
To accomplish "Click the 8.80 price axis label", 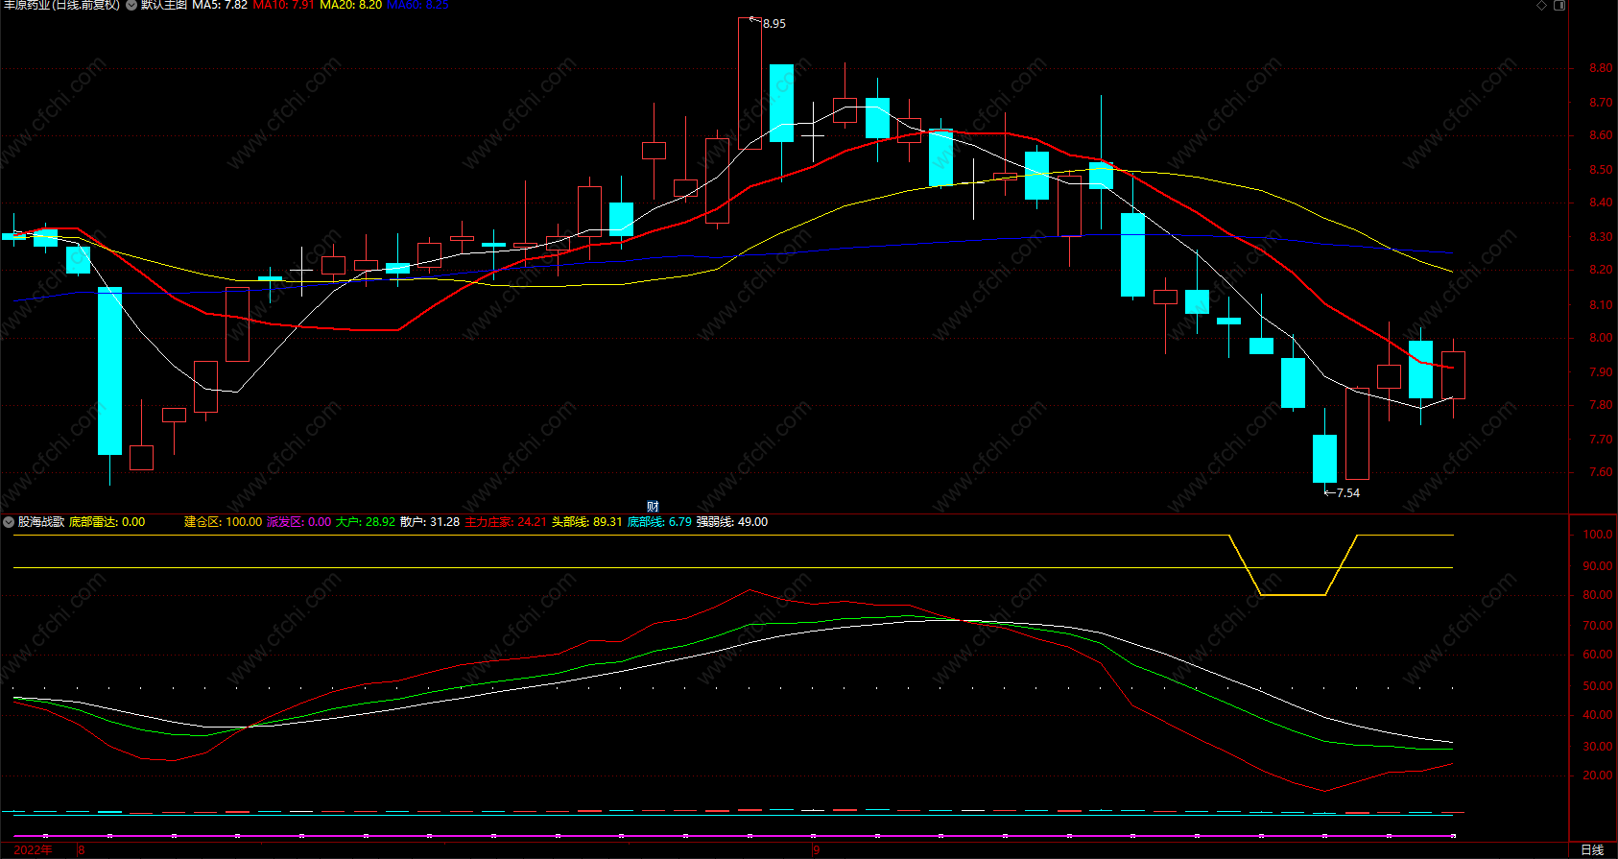I will [x=1601, y=68].
